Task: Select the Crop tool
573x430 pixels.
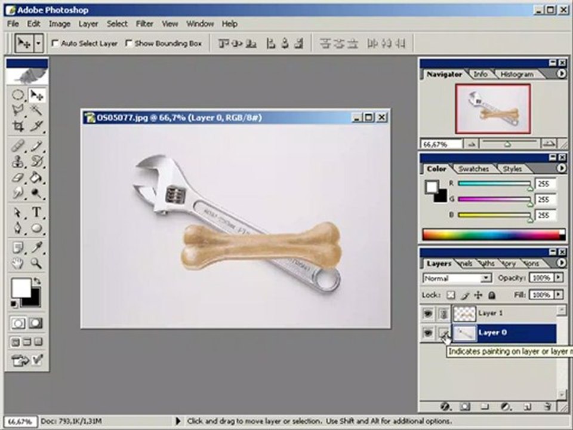Action: [x=17, y=126]
